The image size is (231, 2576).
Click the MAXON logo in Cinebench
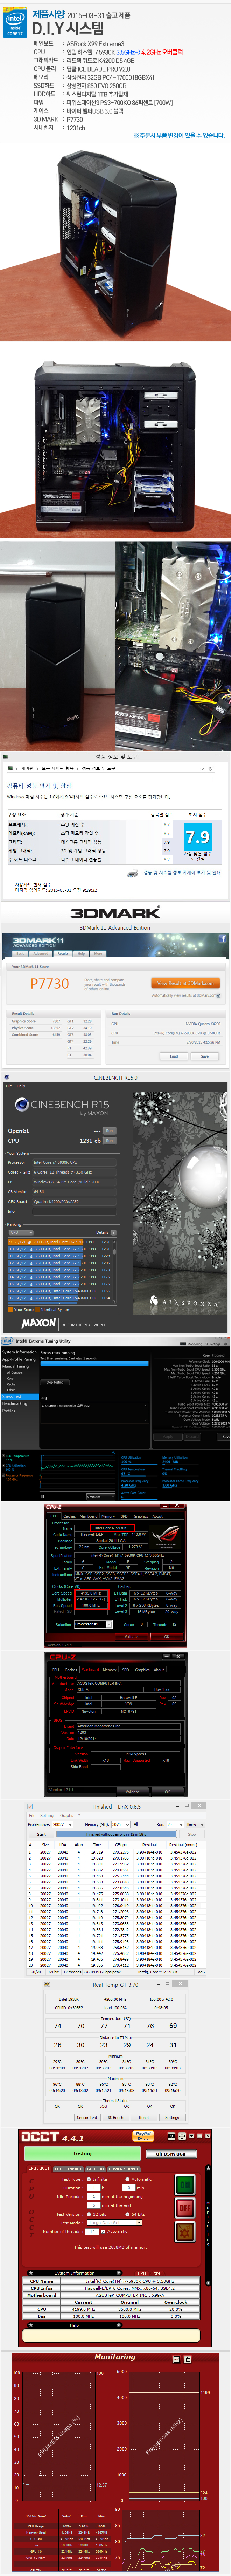[39, 1323]
